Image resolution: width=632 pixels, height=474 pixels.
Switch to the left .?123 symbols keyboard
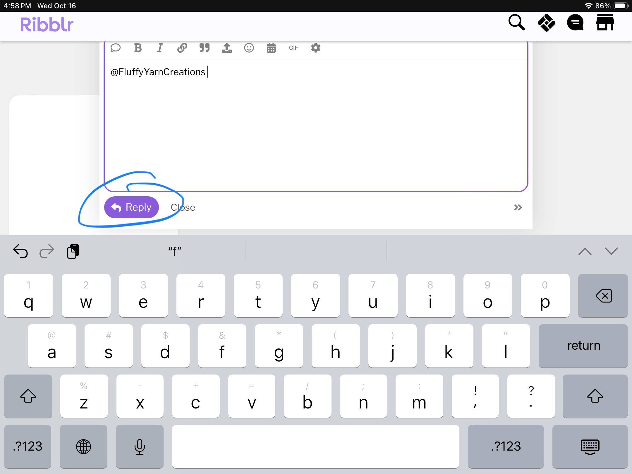(x=28, y=446)
